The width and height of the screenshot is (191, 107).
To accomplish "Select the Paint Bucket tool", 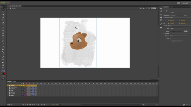I will 3,49.
